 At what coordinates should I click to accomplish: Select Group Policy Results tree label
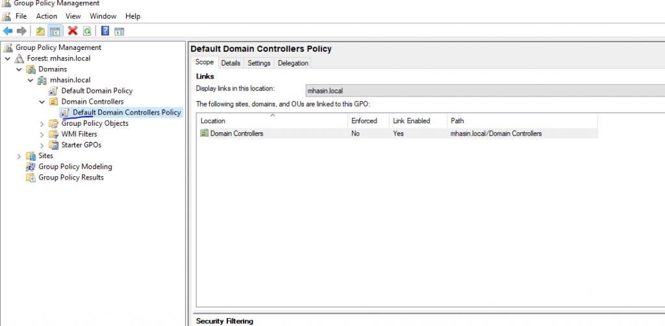click(71, 178)
